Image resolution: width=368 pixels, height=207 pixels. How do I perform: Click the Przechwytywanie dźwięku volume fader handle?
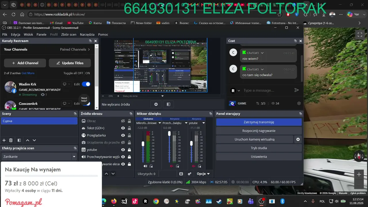(x=169, y=133)
